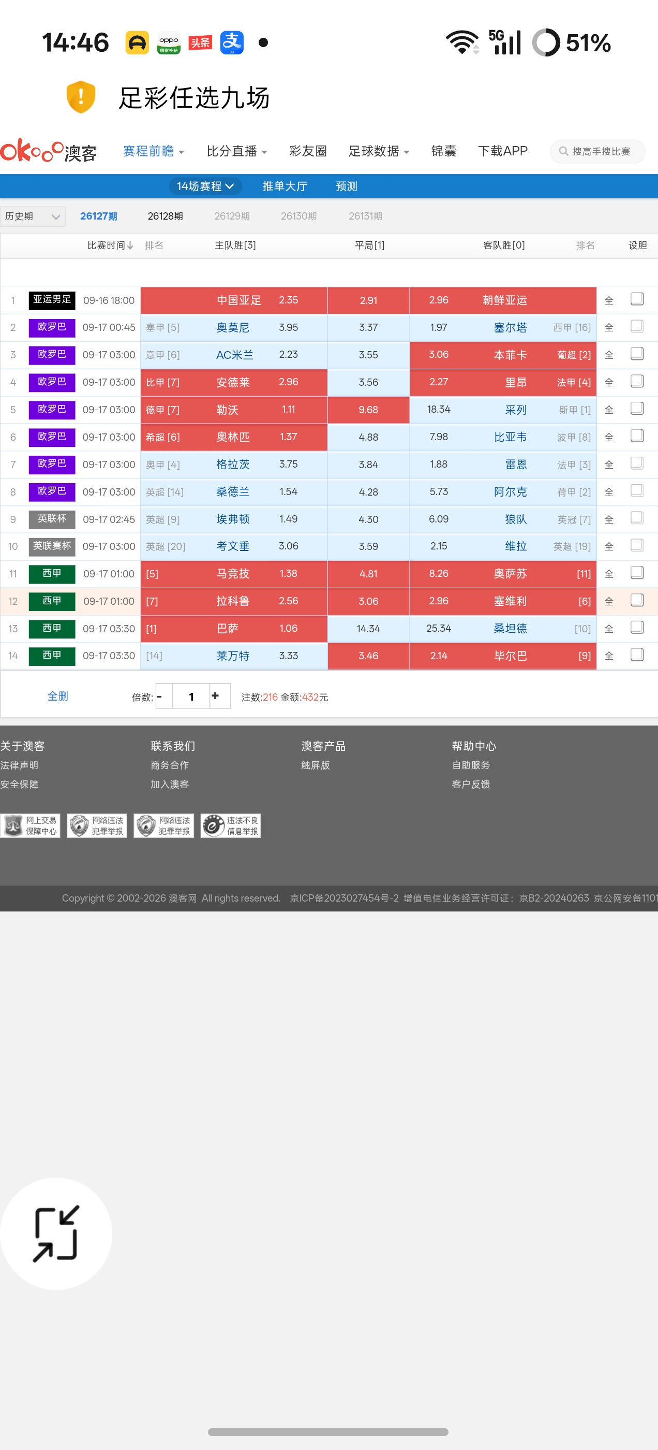Image resolution: width=658 pixels, height=1450 pixels.
Task: Tap the yellow security shield icon
Action: point(80,97)
